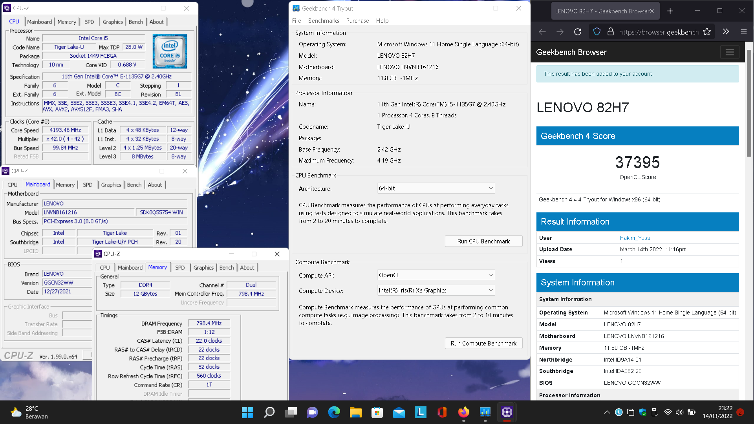
Task: Open the Purchase menu in Geekbench
Action: 357,21
